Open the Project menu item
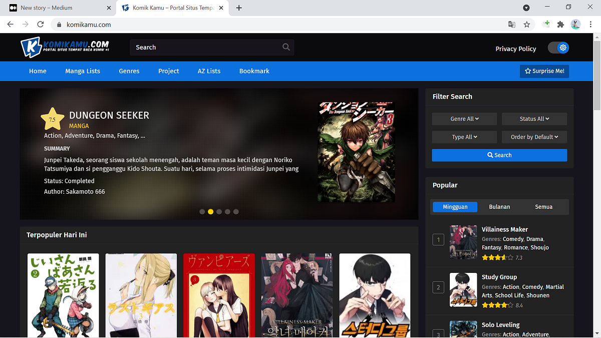The image size is (601, 338). (x=169, y=71)
